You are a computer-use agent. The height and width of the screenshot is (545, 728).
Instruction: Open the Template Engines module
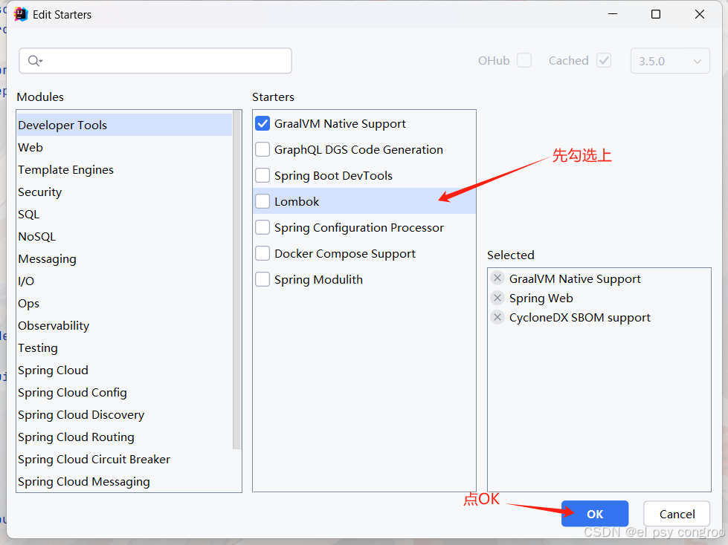click(124, 169)
